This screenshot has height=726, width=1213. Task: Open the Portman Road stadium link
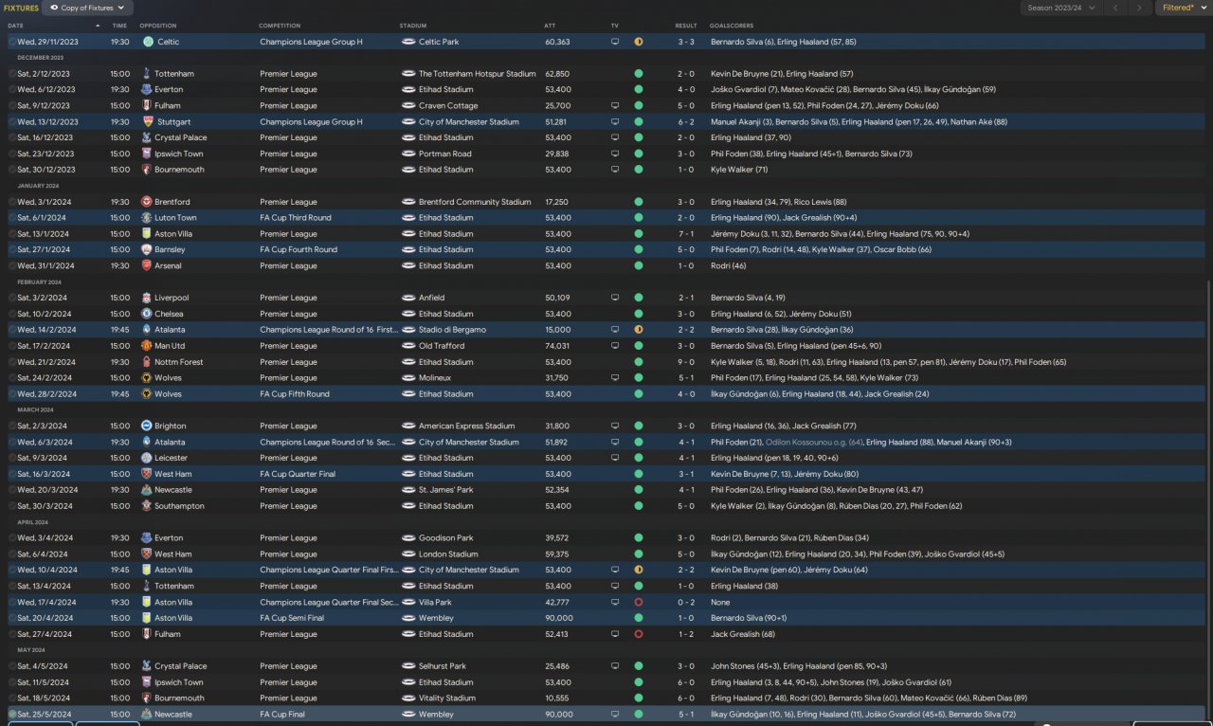(445, 154)
